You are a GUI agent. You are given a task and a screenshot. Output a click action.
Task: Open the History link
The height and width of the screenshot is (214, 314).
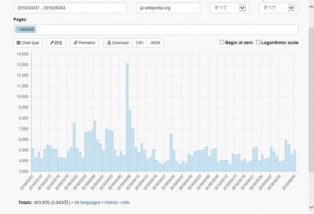tap(111, 202)
